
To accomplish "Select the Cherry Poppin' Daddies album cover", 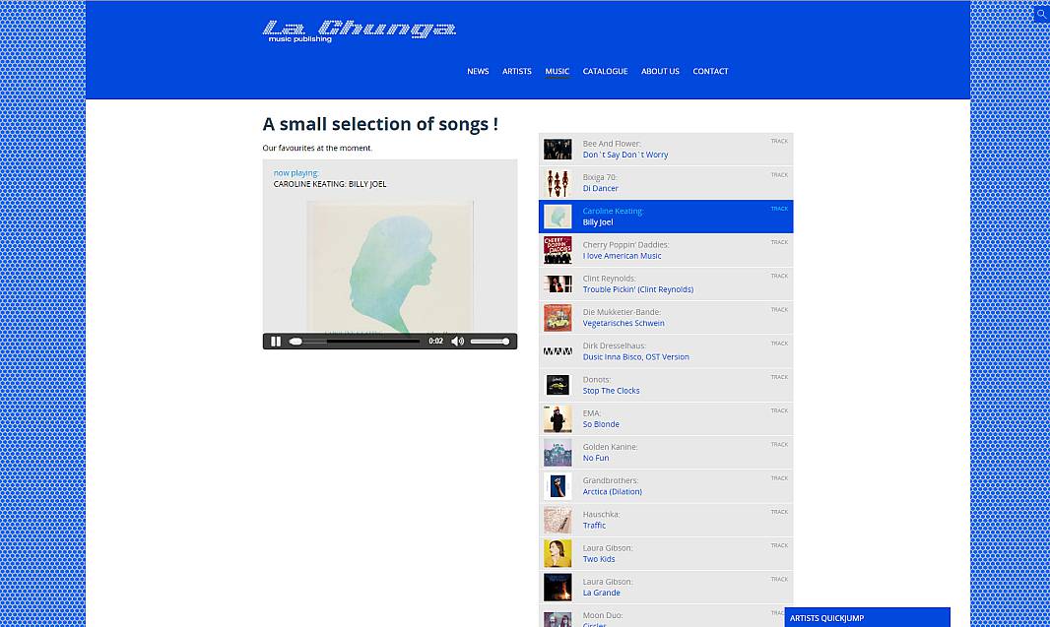I will click(558, 250).
